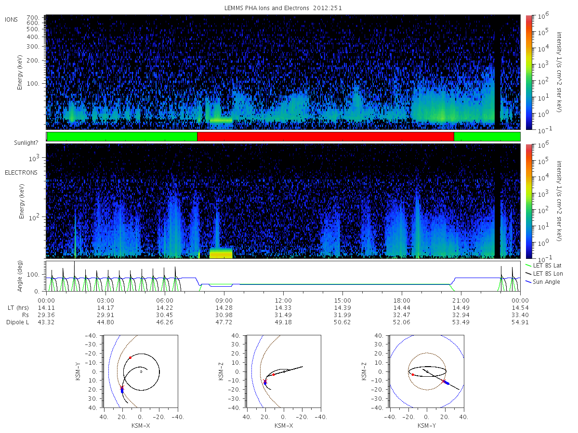Click the ions intensity color bar
578x433 pixels.
[x=528, y=72]
